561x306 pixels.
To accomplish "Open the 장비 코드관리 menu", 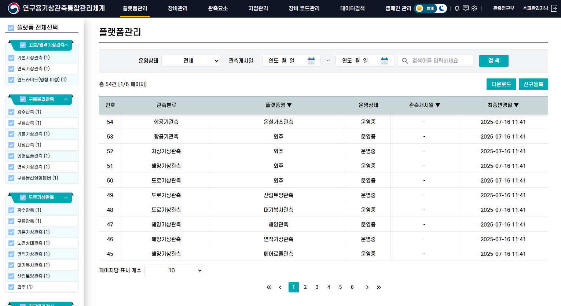I will [304, 8].
